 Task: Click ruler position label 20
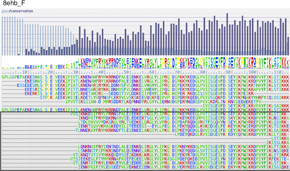50,72
